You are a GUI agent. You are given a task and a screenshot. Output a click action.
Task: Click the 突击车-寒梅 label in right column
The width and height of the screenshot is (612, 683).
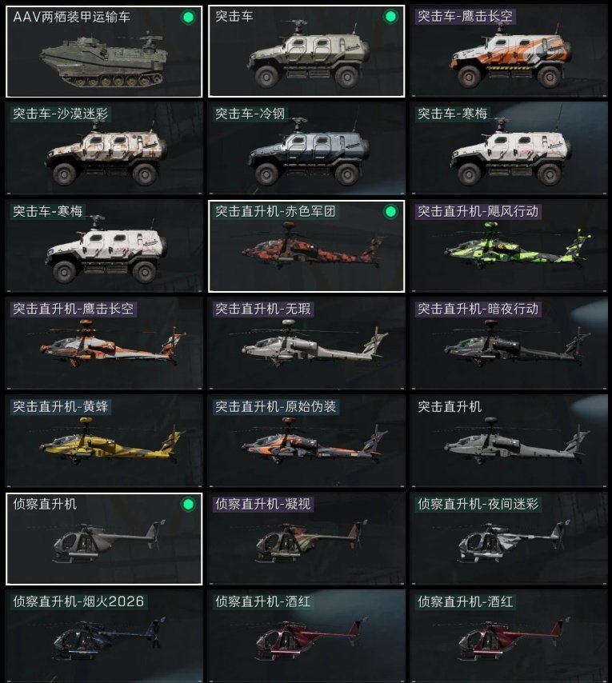(x=452, y=114)
